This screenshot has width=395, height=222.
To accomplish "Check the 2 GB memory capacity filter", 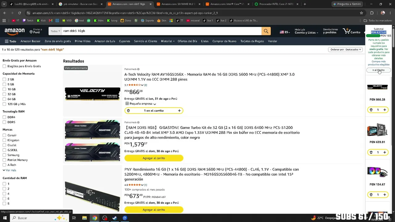I will (4, 80).
